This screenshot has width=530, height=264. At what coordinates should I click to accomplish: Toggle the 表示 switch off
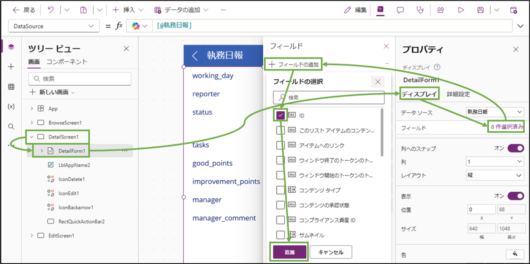click(515, 196)
